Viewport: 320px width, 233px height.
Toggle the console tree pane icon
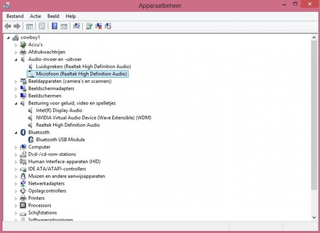pyautogui.click(x=29, y=26)
